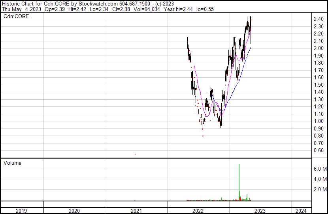328x214 pixels.
Task: Click the red low marker near 0.80
Action: [203, 137]
